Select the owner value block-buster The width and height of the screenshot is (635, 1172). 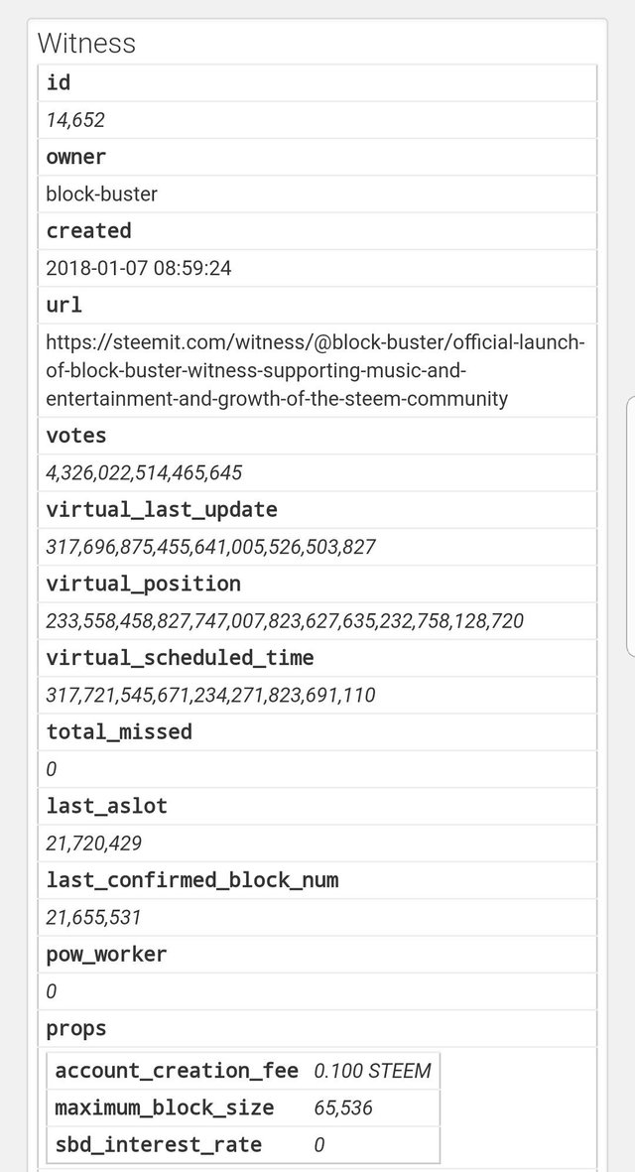coord(101,195)
